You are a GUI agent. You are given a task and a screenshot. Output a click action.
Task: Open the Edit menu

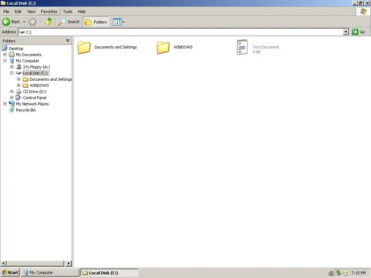click(18, 12)
